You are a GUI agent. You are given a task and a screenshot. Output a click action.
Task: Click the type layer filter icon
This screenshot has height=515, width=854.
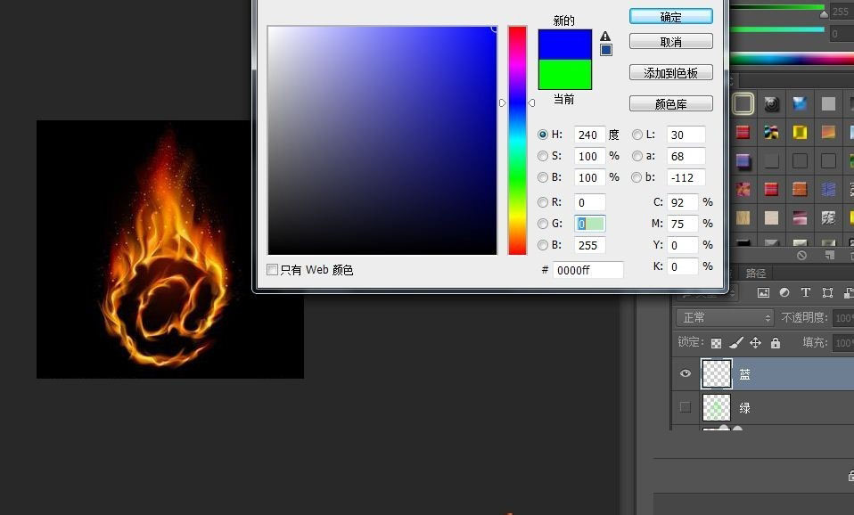806,292
